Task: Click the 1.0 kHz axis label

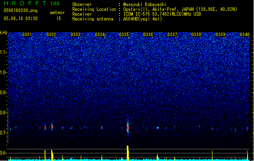Action: [4, 72]
